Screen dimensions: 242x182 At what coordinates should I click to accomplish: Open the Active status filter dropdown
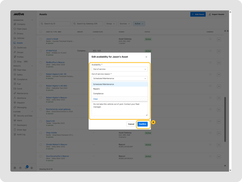pos(139,23)
